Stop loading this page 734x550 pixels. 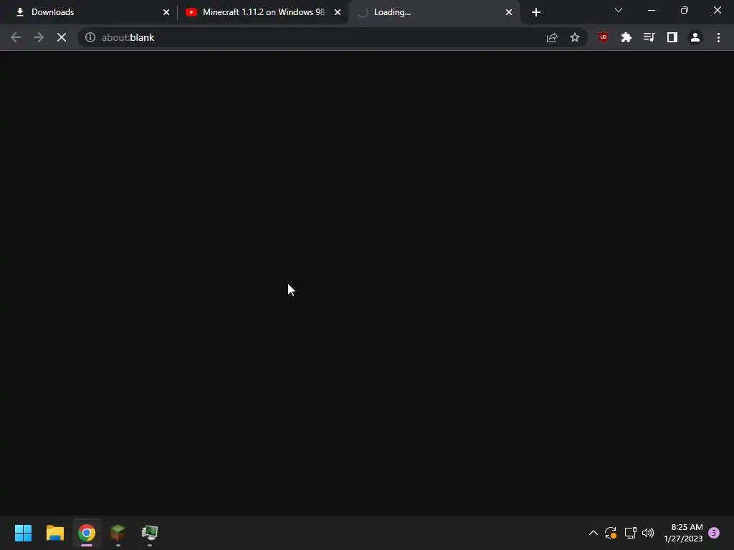click(x=62, y=37)
